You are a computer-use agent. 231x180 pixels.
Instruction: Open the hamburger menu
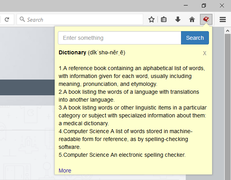tap(223, 19)
